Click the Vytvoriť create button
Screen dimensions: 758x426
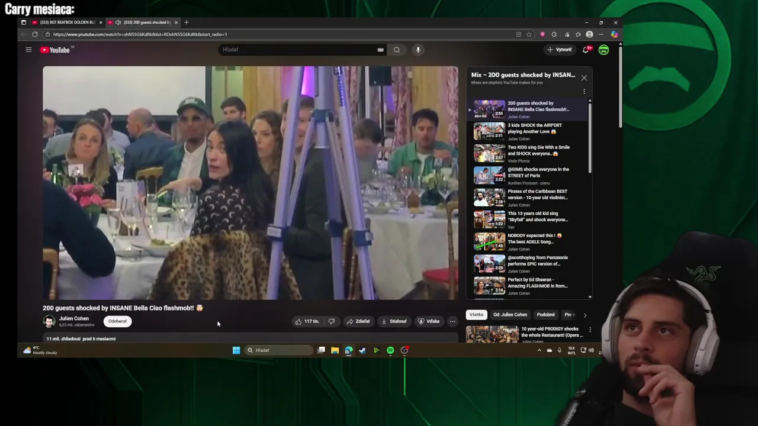pyautogui.click(x=560, y=50)
